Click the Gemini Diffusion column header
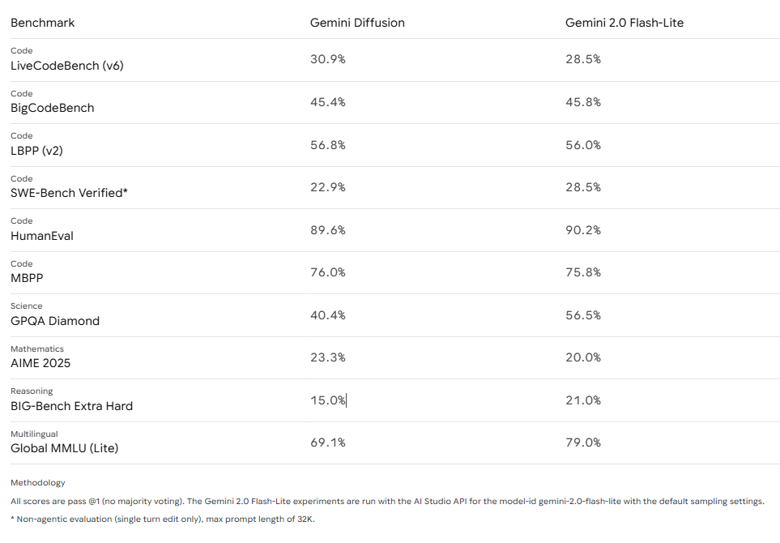The image size is (780, 543). [357, 23]
